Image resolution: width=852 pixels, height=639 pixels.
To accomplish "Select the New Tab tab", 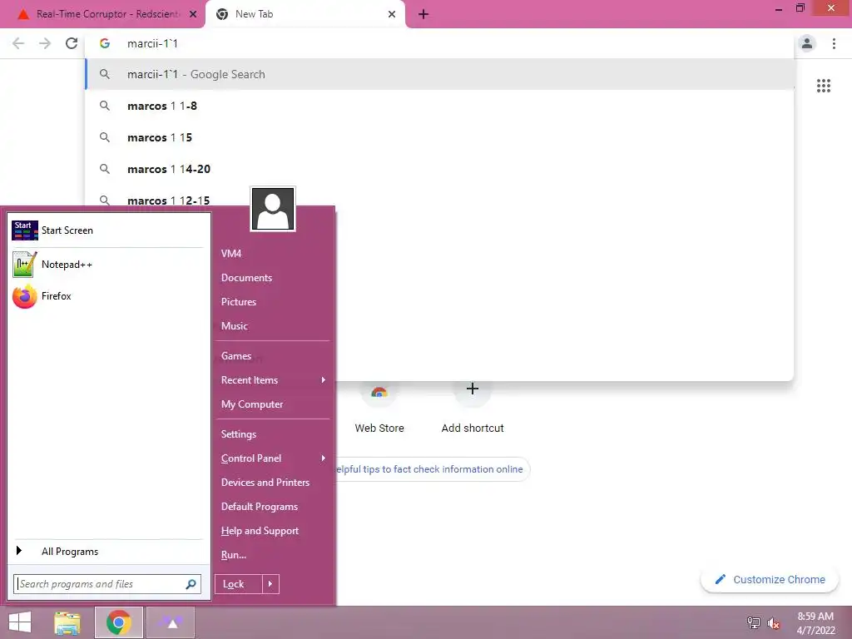I will point(305,15).
